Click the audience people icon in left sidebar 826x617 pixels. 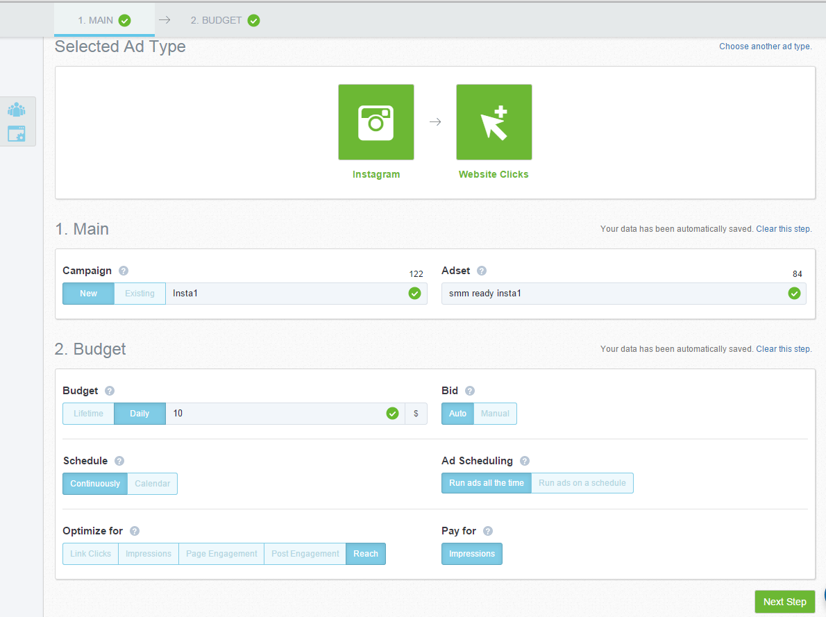(17, 110)
